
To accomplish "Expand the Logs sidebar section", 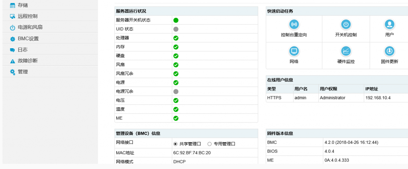I will pyautogui.click(x=23, y=50).
